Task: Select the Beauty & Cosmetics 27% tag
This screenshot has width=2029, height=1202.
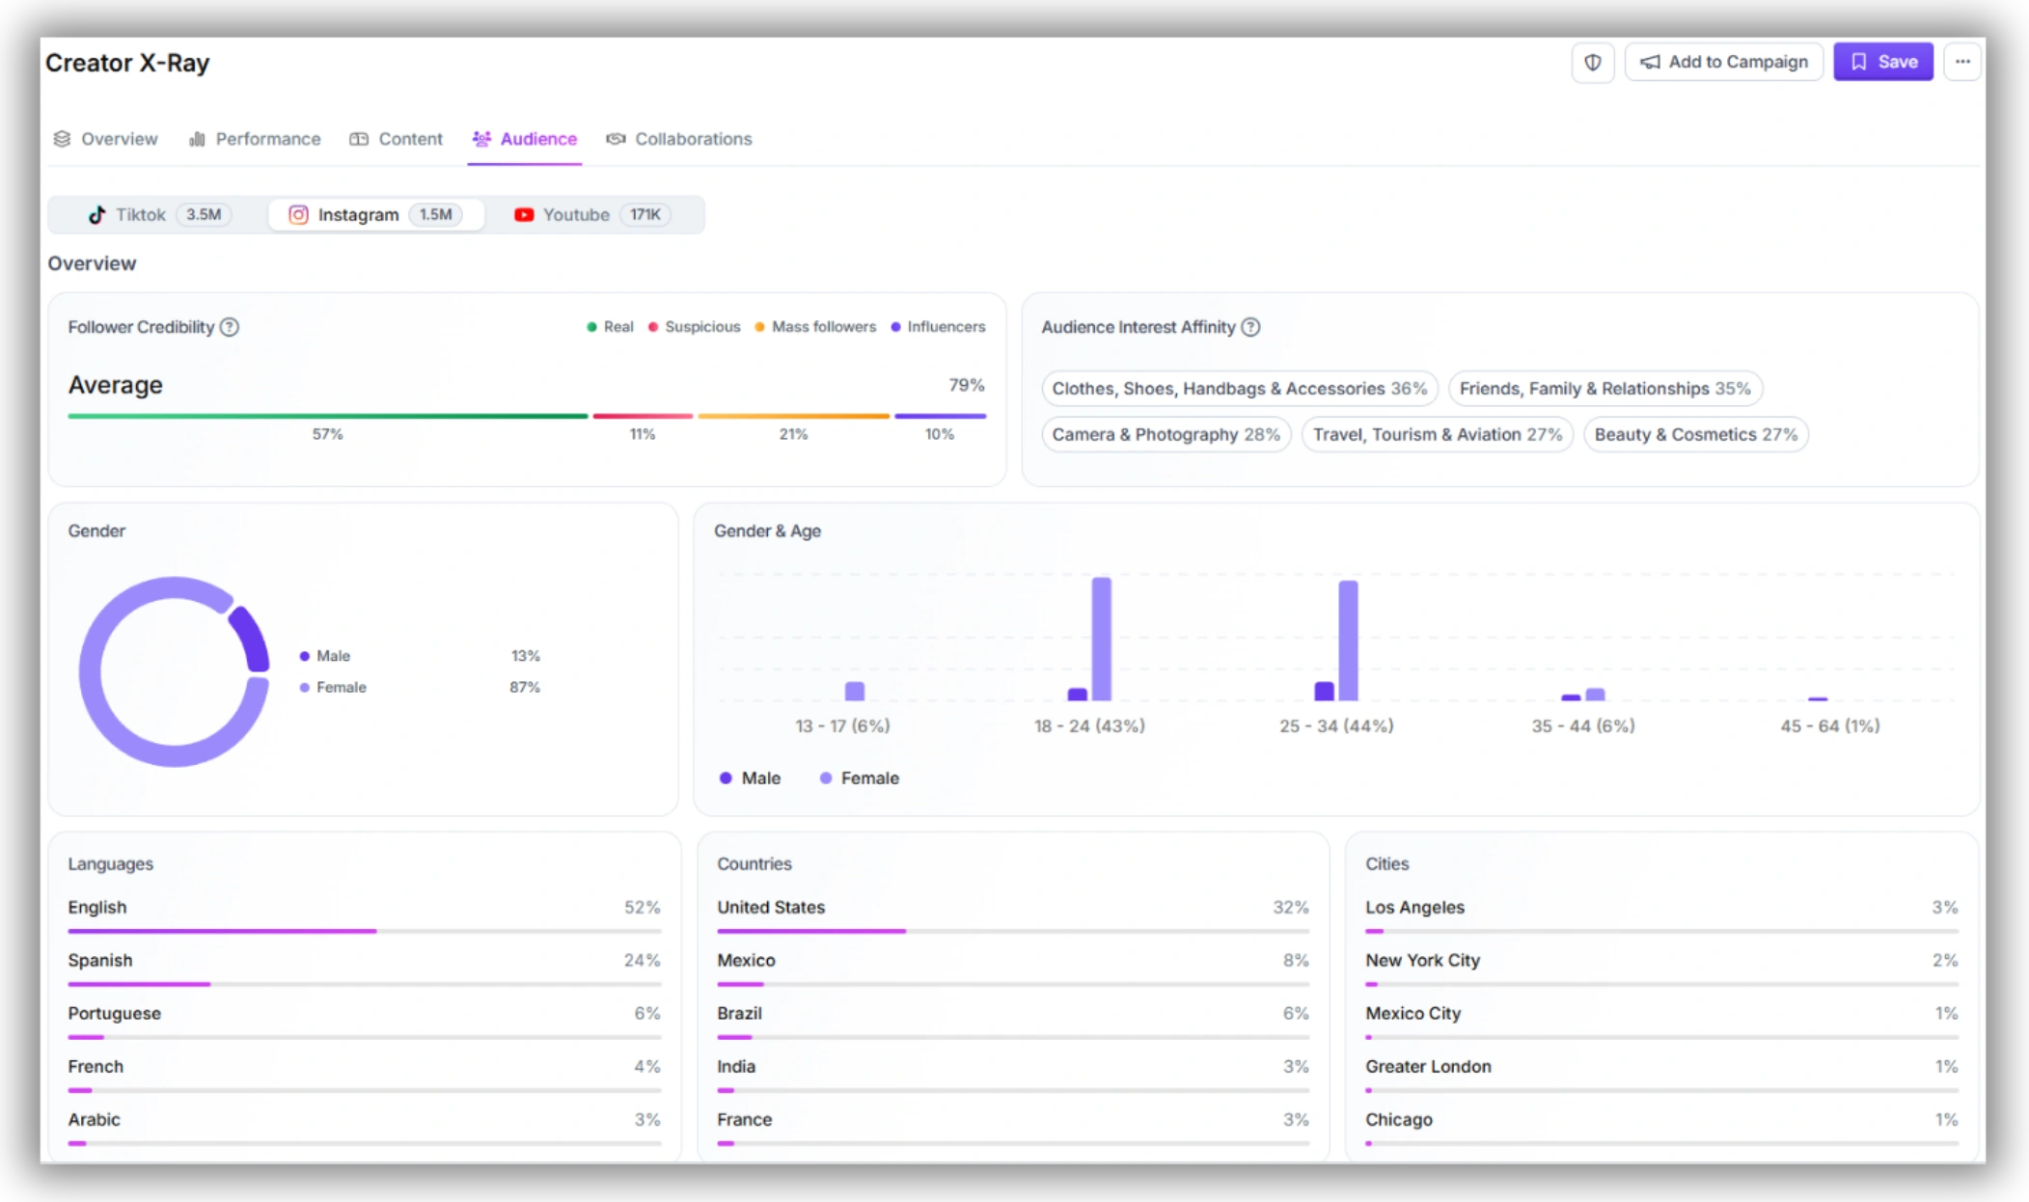Action: point(1695,434)
